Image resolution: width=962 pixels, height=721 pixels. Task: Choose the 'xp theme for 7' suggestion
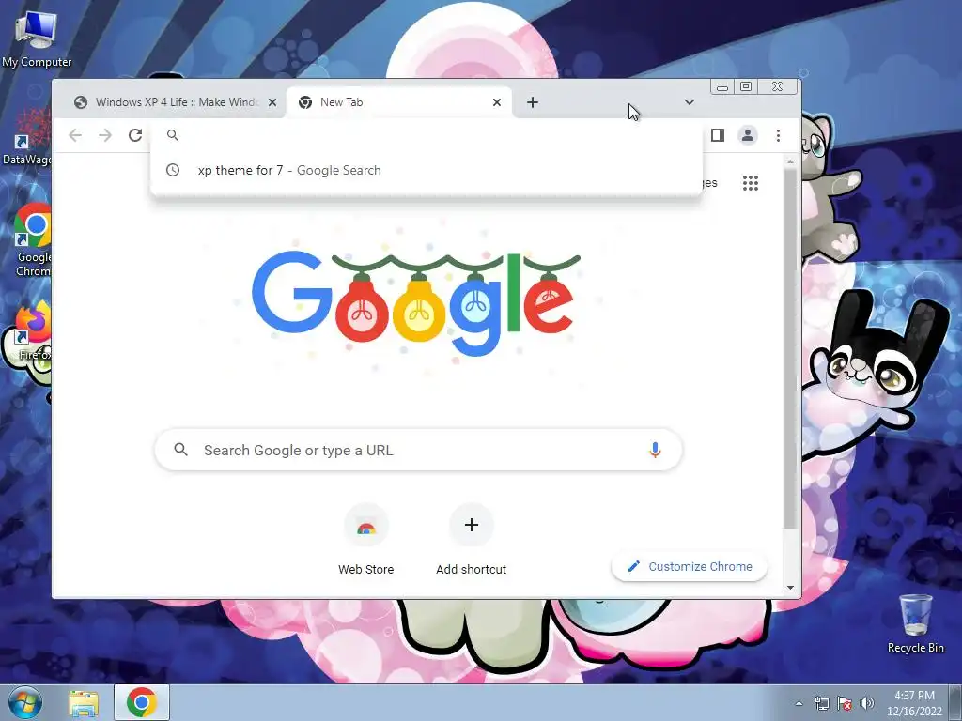click(x=426, y=171)
